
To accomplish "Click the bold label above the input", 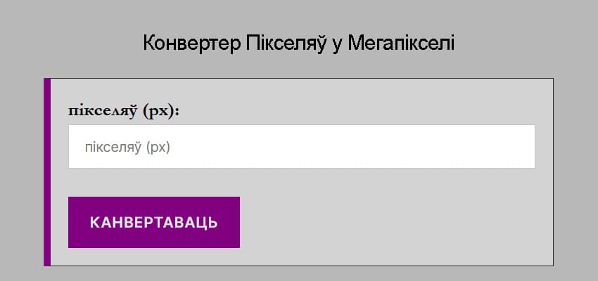I will coord(123,111).
